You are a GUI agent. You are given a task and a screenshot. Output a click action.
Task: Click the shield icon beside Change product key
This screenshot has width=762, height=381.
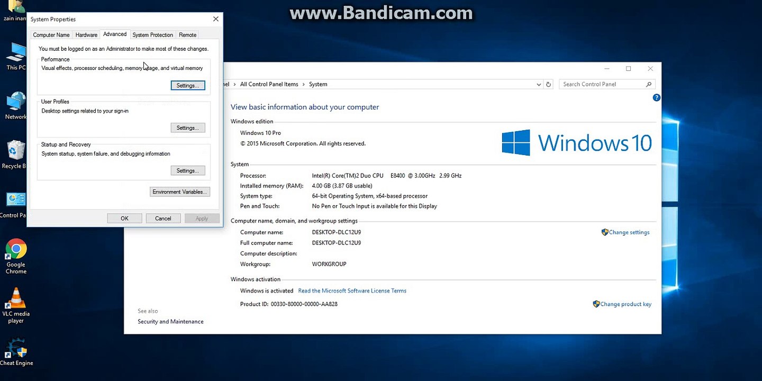click(596, 304)
